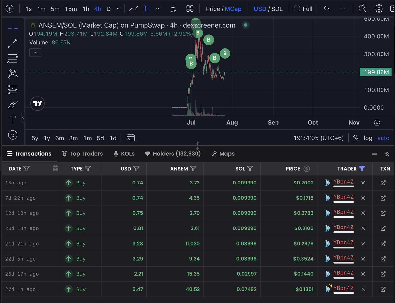395x303 pixels.
Task: Set the chart range to 3m
Action: point(73,138)
